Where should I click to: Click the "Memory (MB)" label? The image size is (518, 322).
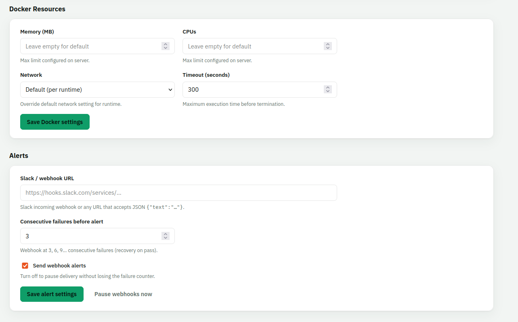(x=37, y=32)
